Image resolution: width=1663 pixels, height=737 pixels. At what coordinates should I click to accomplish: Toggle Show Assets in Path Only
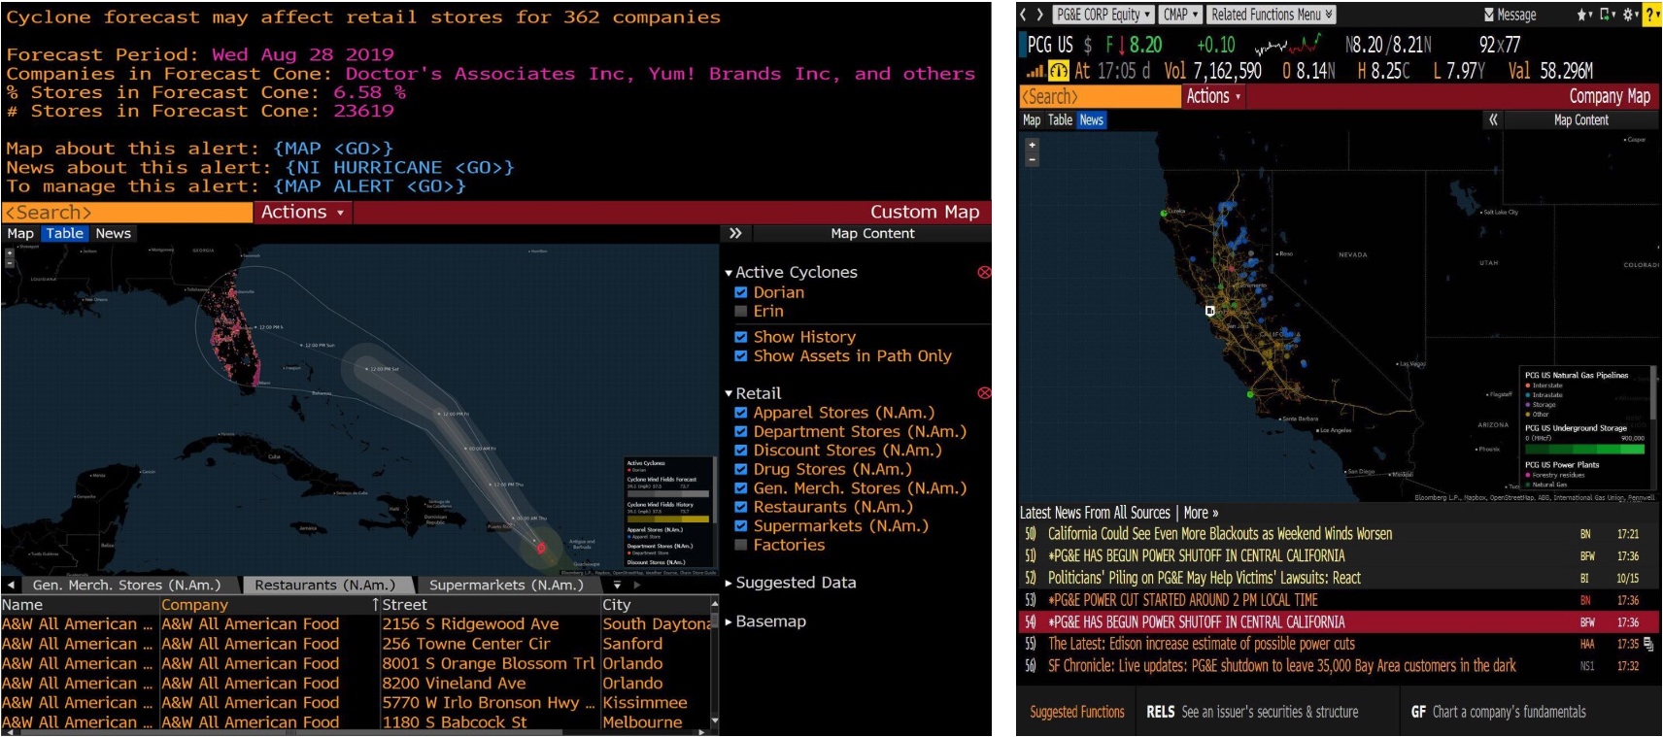pyautogui.click(x=741, y=356)
